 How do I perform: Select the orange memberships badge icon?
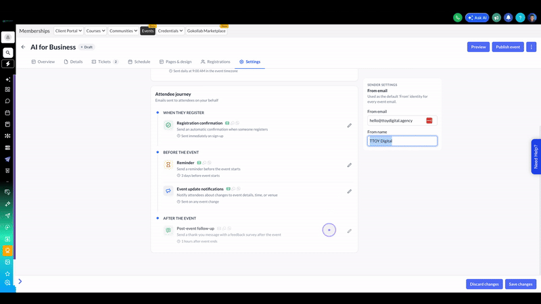coord(7,251)
